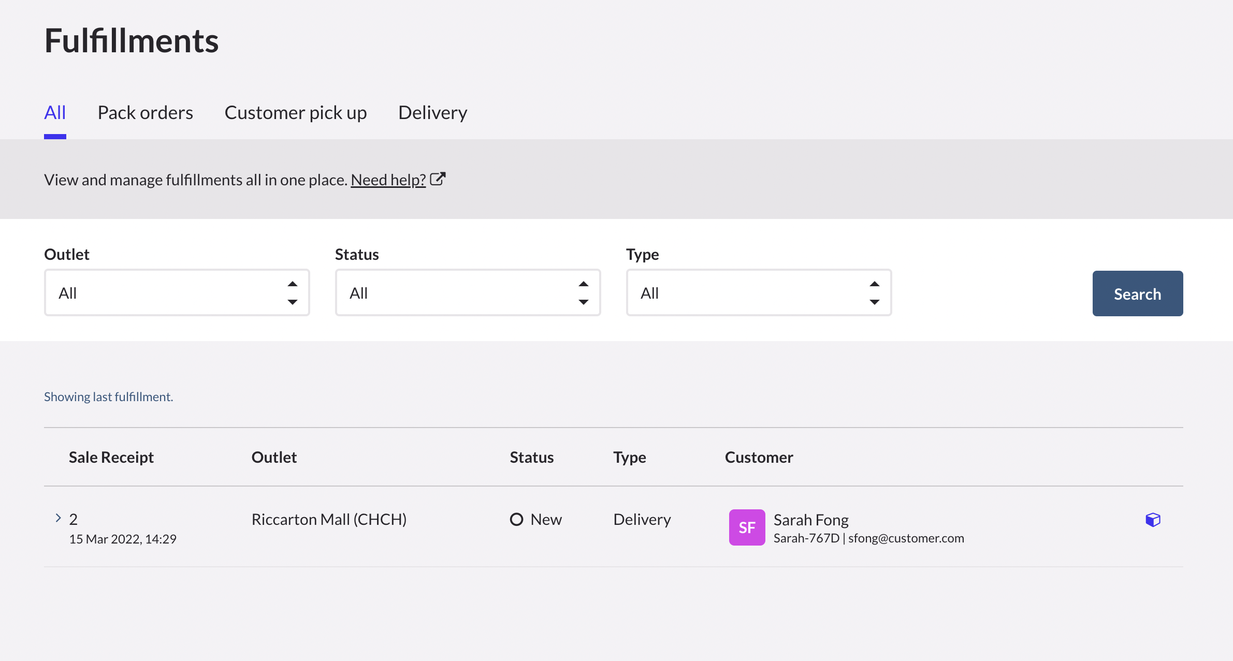The image size is (1233, 661).
Task: Click the sfong@customer.com customer details line
Action: [x=869, y=538]
